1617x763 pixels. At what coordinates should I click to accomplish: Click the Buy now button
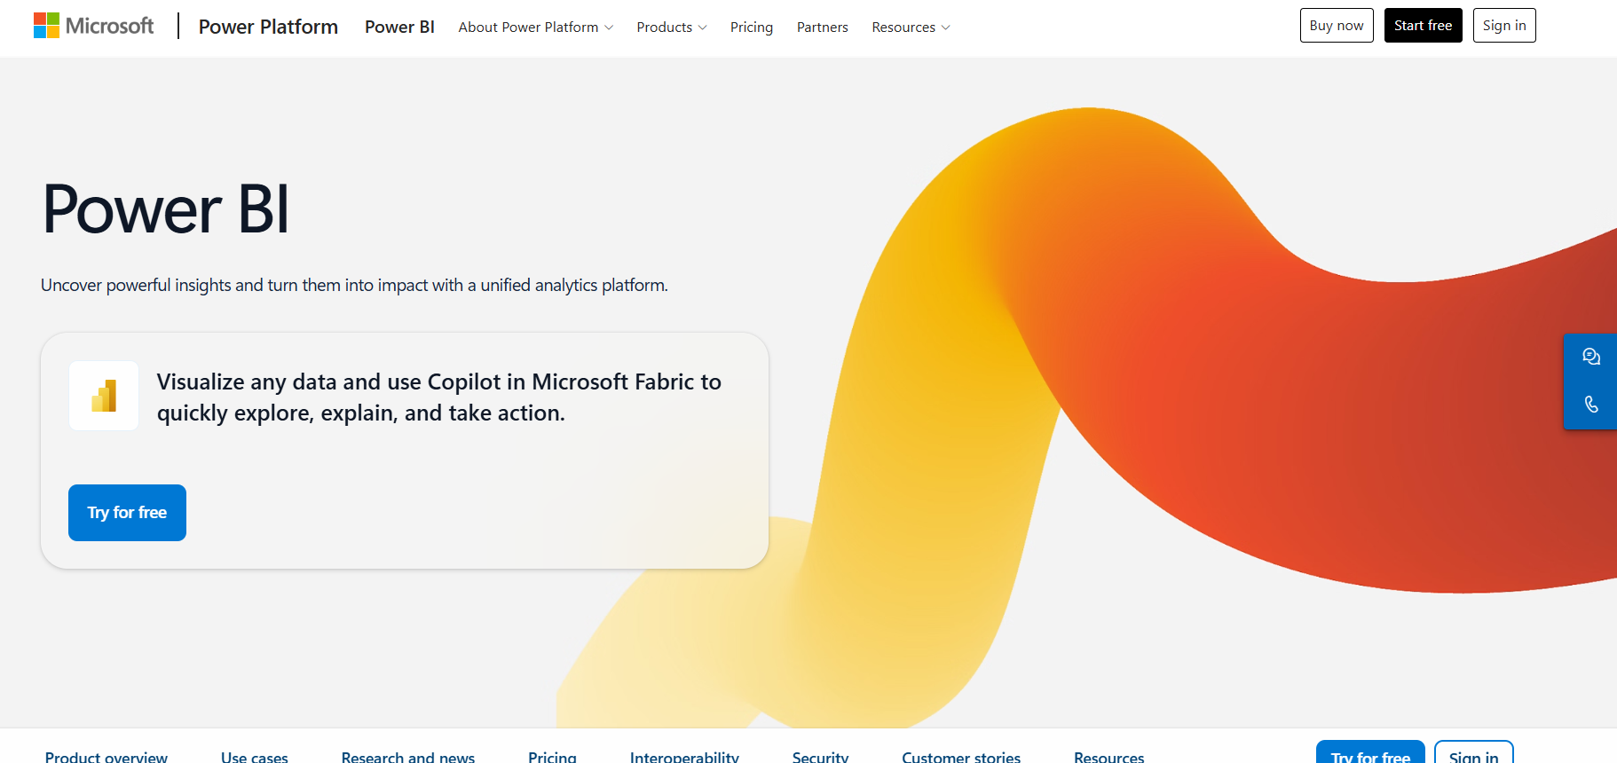pyautogui.click(x=1337, y=26)
